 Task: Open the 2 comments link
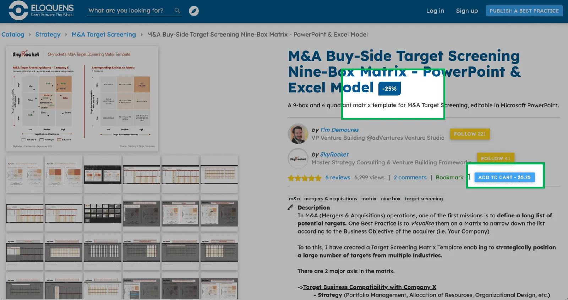tap(410, 178)
